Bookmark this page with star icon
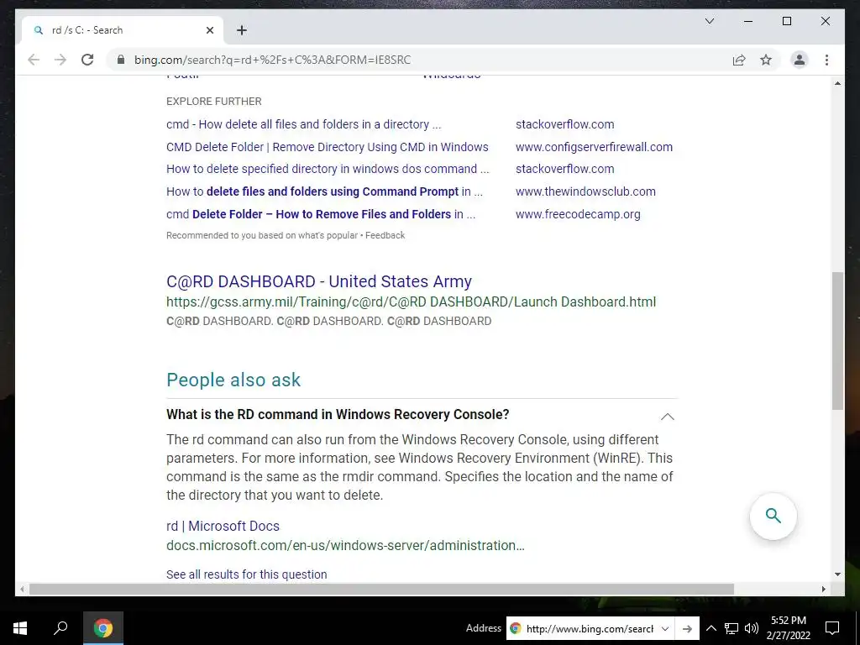The width and height of the screenshot is (860, 645). (766, 60)
